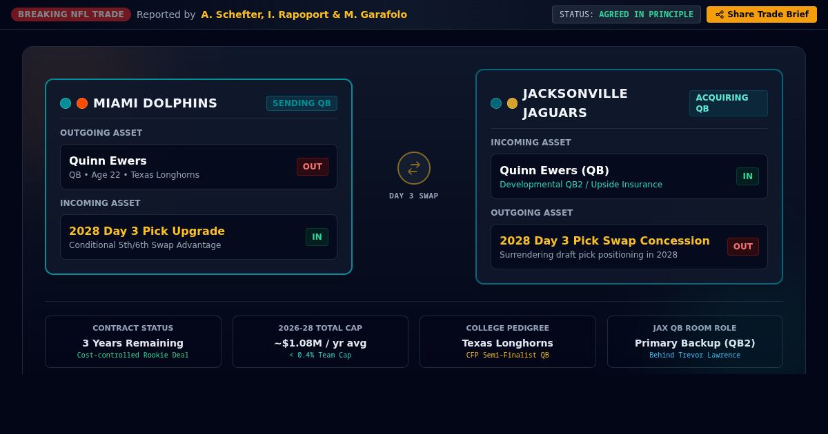Click the DAY 3 SWAP label
Image resolution: width=828 pixels, height=434 pixels.
click(414, 196)
